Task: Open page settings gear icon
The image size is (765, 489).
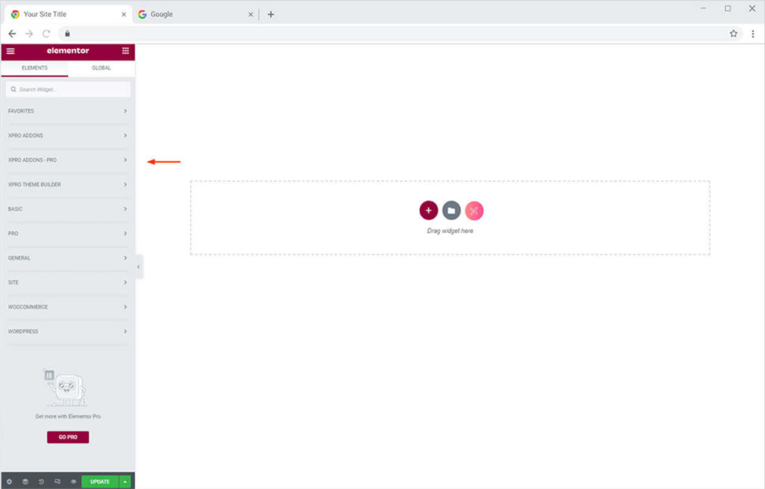Action: (10, 482)
